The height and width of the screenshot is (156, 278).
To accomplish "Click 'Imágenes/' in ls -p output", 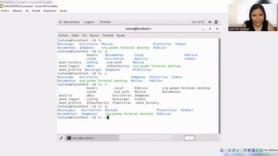I will [89, 114].
